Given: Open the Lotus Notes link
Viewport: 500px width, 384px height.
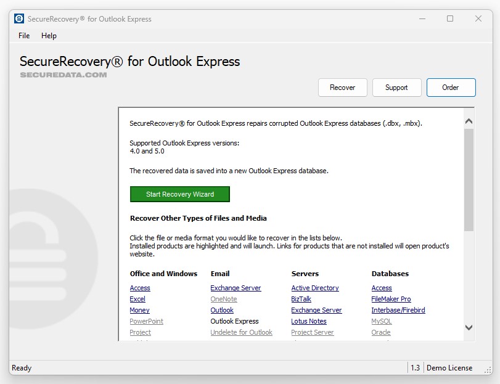Looking at the screenshot, I should pyautogui.click(x=309, y=321).
